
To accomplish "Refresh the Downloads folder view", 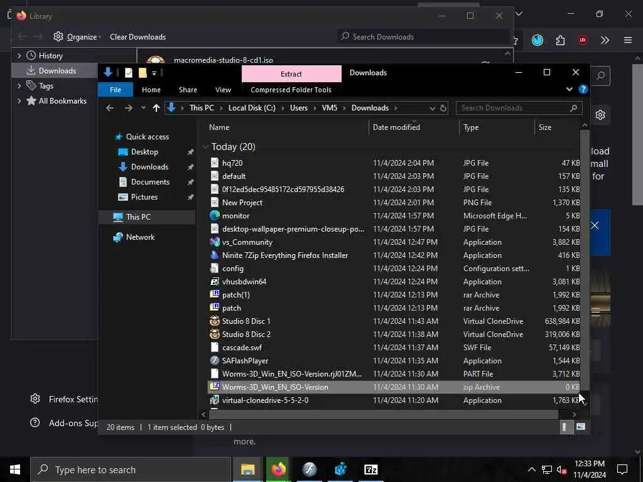I will (x=443, y=108).
